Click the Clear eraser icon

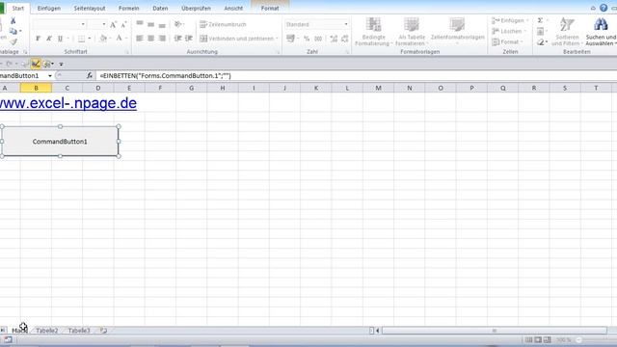[x=541, y=41]
